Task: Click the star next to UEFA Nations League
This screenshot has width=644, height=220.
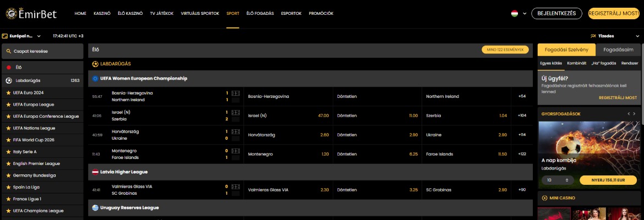Action: (x=9, y=128)
